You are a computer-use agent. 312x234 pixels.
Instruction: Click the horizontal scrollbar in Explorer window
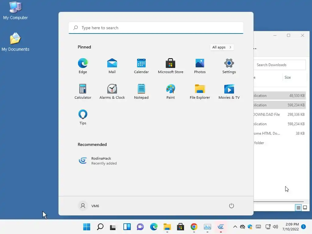coord(278,202)
